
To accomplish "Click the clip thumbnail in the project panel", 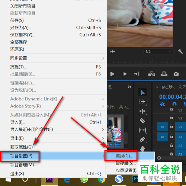I will (114, 129).
